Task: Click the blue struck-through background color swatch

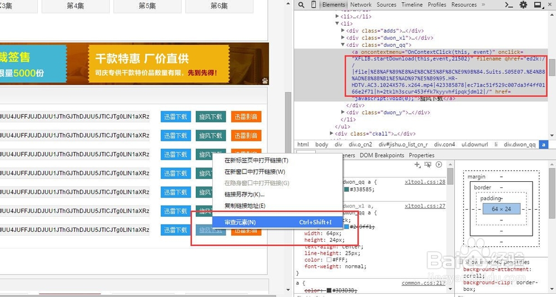Action: [346, 226]
